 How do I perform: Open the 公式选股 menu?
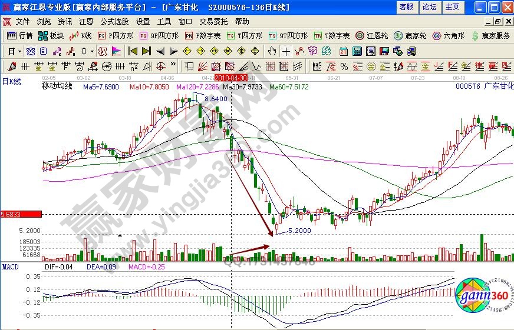114,21
